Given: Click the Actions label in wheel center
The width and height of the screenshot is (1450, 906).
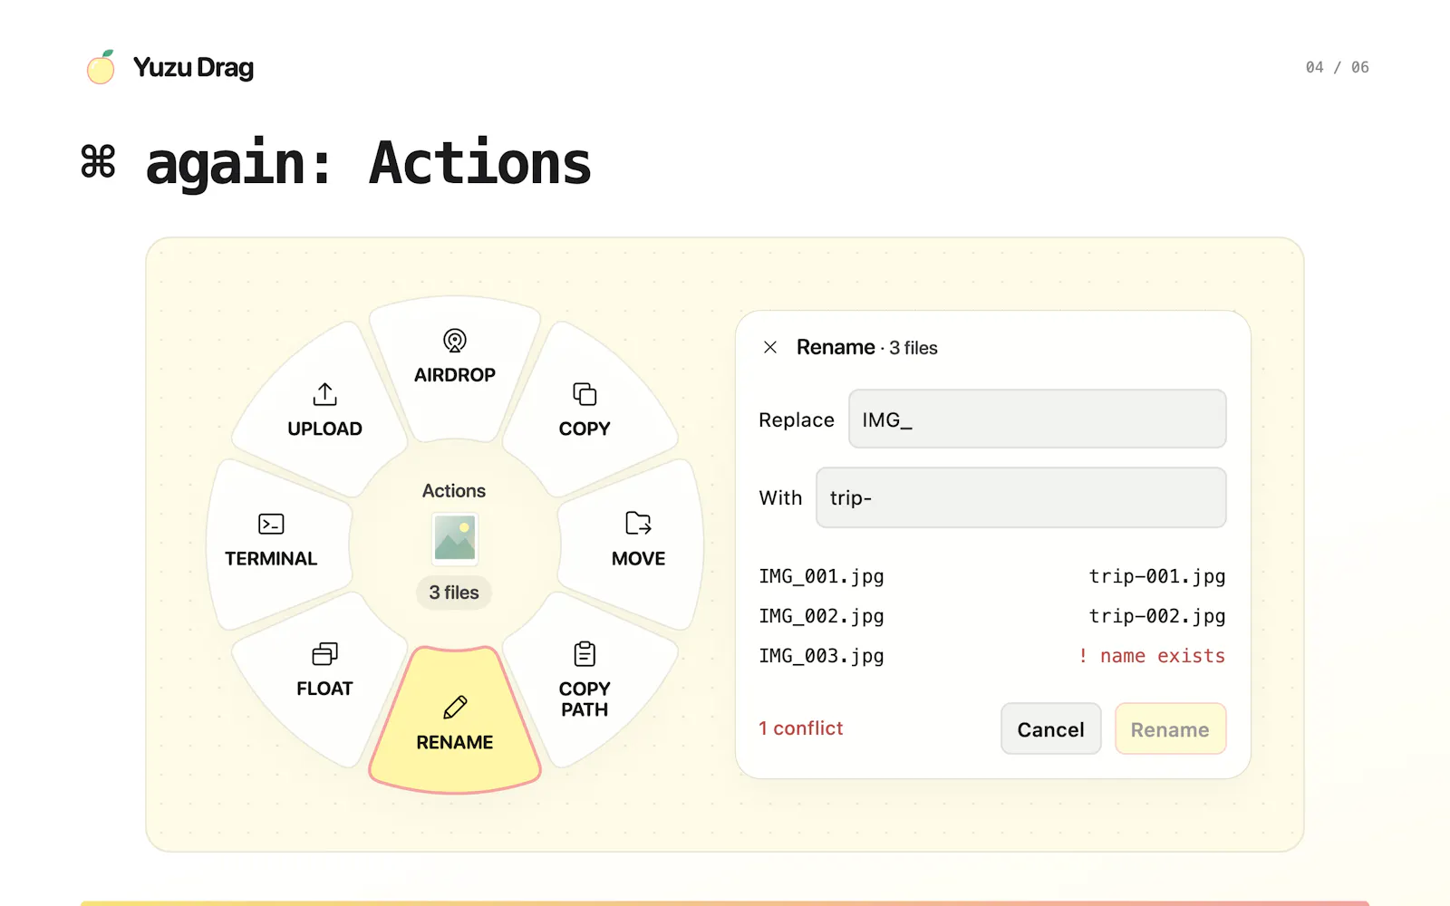Looking at the screenshot, I should click(454, 491).
